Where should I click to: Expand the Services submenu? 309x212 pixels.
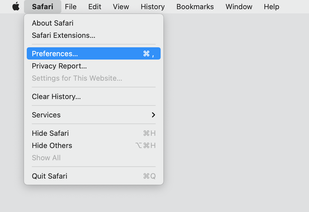click(x=94, y=115)
